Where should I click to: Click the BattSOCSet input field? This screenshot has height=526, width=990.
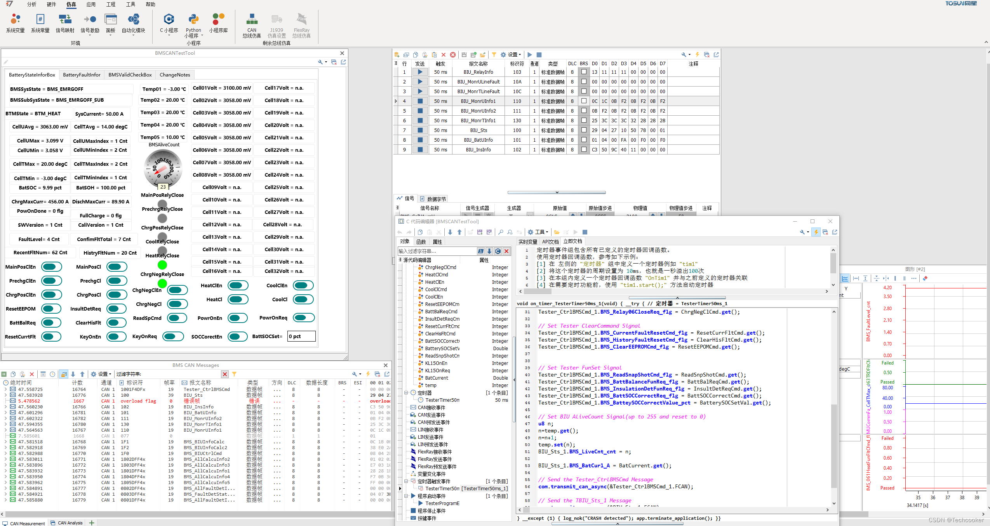pyautogui.click(x=301, y=336)
